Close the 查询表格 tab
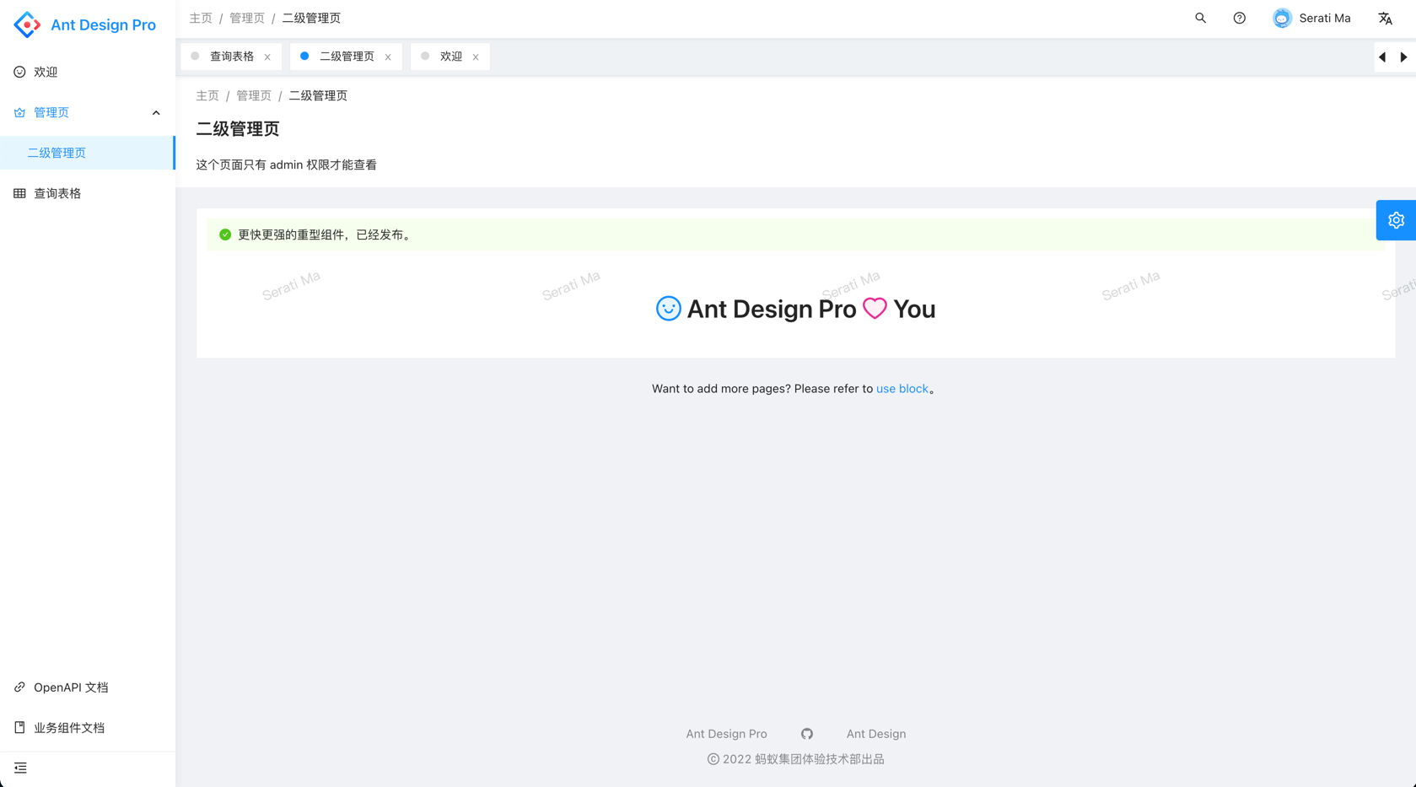The height and width of the screenshot is (787, 1416). pyautogui.click(x=267, y=57)
